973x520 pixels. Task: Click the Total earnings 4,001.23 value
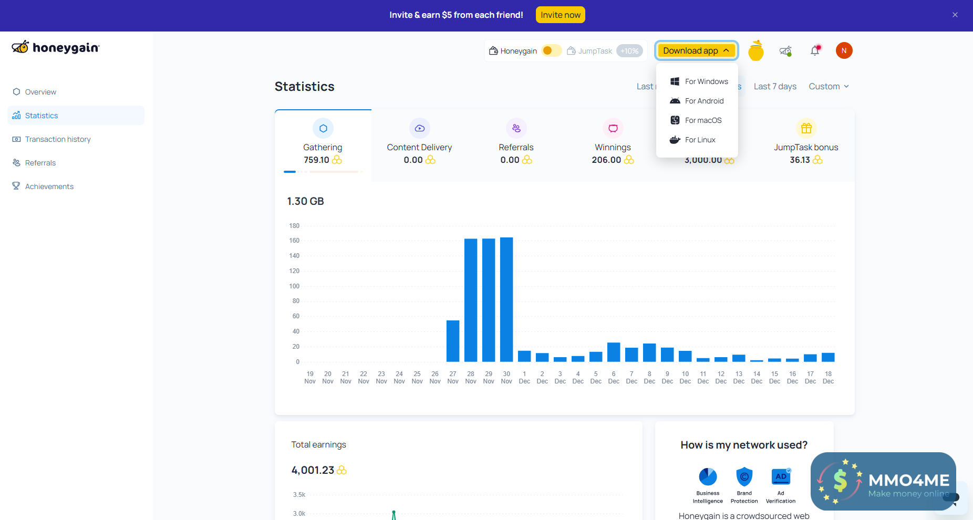313,470
